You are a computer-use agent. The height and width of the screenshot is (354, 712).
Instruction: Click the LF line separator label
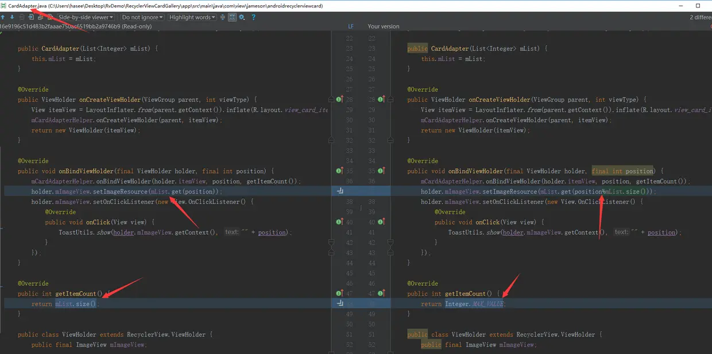351,26
